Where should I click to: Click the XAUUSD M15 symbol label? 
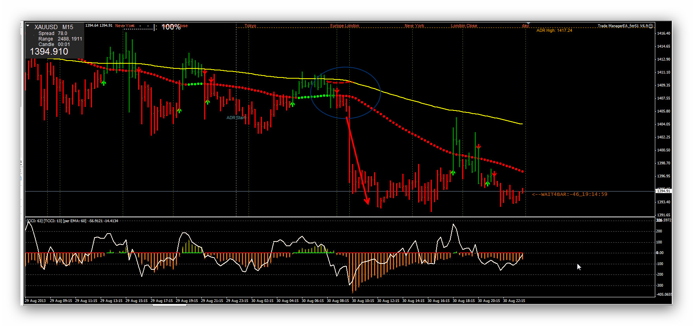[x=53, y=27]
